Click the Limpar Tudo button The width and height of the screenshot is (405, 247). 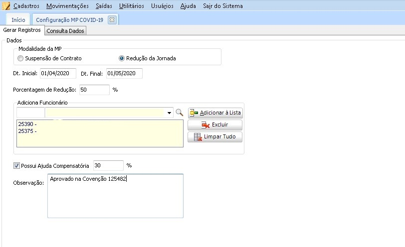[215, 136]
